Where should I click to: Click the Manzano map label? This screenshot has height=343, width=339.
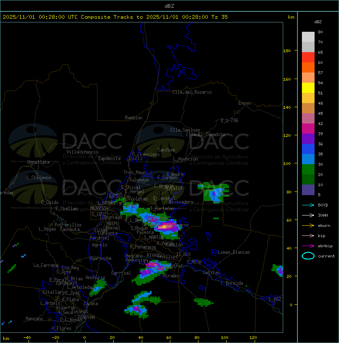[34, 319]
